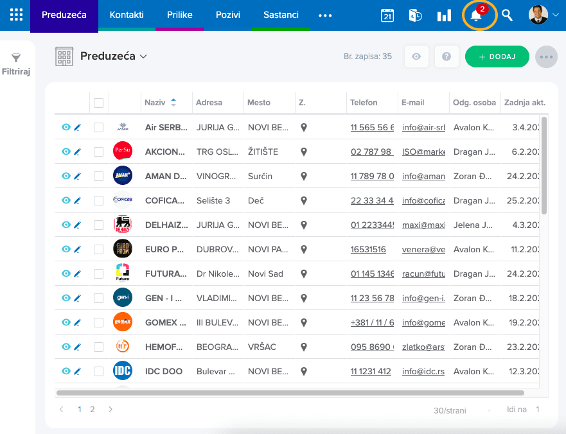The image size is (566, 434).
Task: Toggle the eye icon for COFICA row
Action: coord(66,200)
